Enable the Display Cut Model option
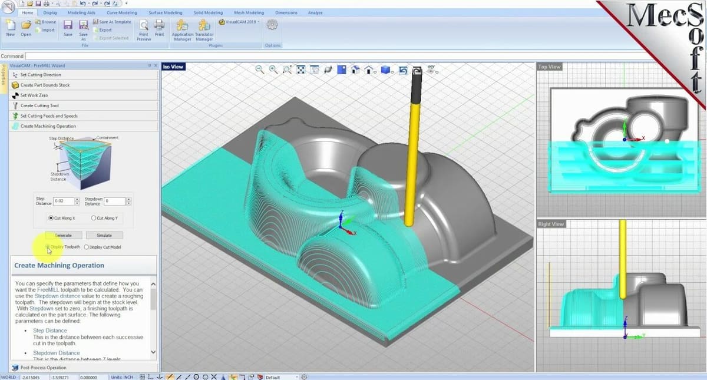Viewport: 707px width, 380px height. 87,247
